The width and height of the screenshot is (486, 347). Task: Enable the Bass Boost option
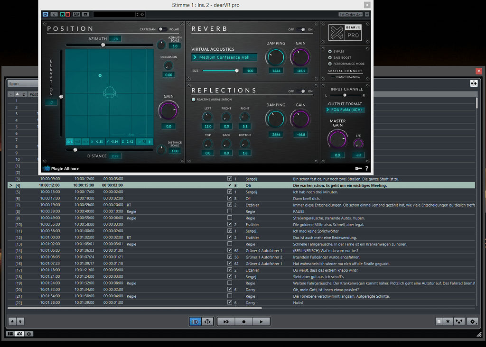click(x=330, y=57)
